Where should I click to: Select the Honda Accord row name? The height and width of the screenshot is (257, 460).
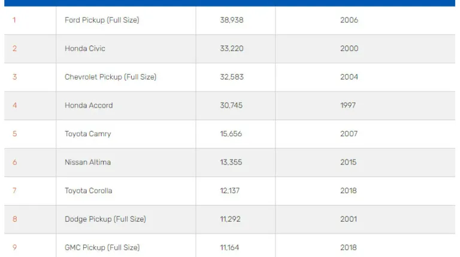tap(89, 105)
